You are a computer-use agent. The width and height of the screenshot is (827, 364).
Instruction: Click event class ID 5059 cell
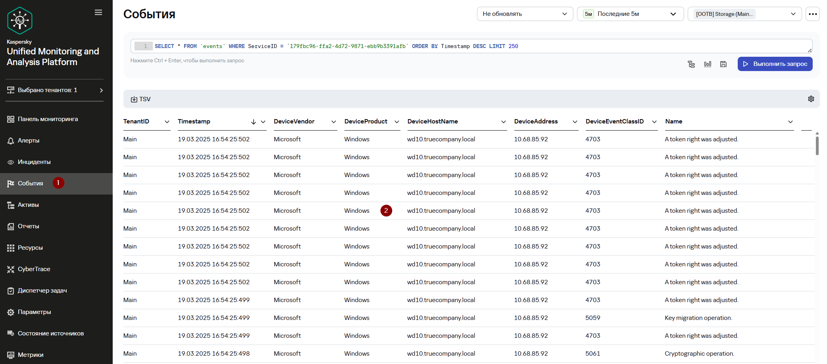593,318
